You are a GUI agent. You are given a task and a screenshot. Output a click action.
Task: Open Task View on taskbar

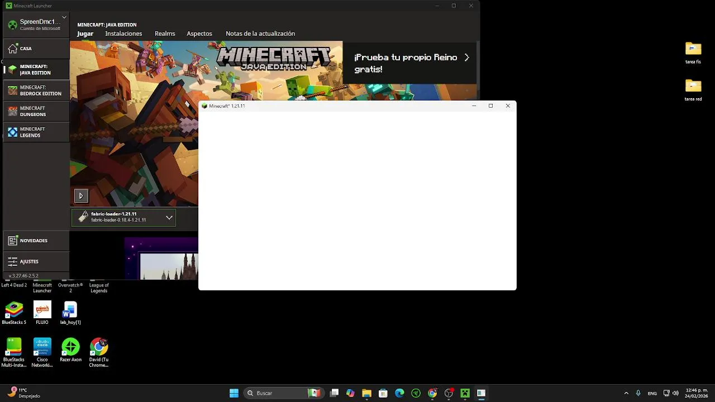tap(334, 393)
